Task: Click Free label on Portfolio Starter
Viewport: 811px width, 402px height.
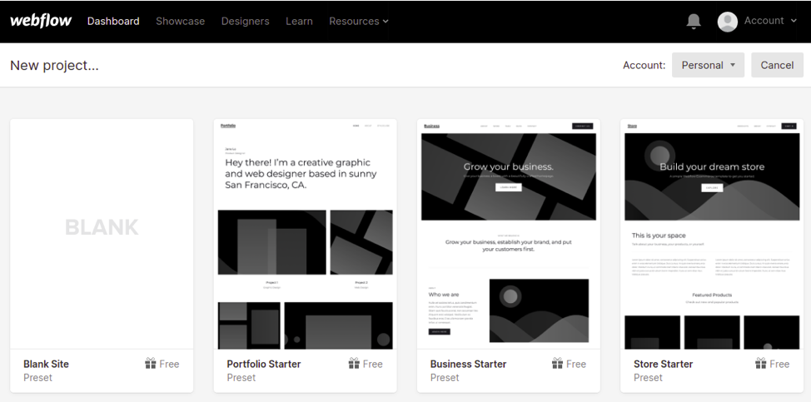Action: pyautogui.click(x=372, y=364)
